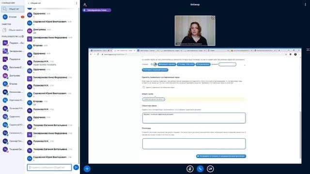This screenshot has height=174, width=310.
Task: Open the users list settings gear
Action: [23, 36]
